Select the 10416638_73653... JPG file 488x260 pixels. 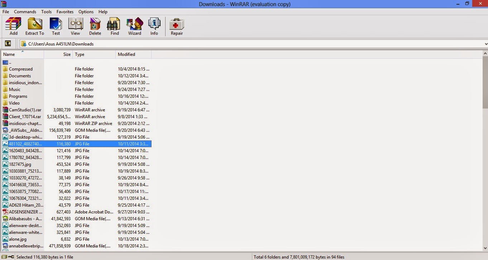tap(76, 185)
